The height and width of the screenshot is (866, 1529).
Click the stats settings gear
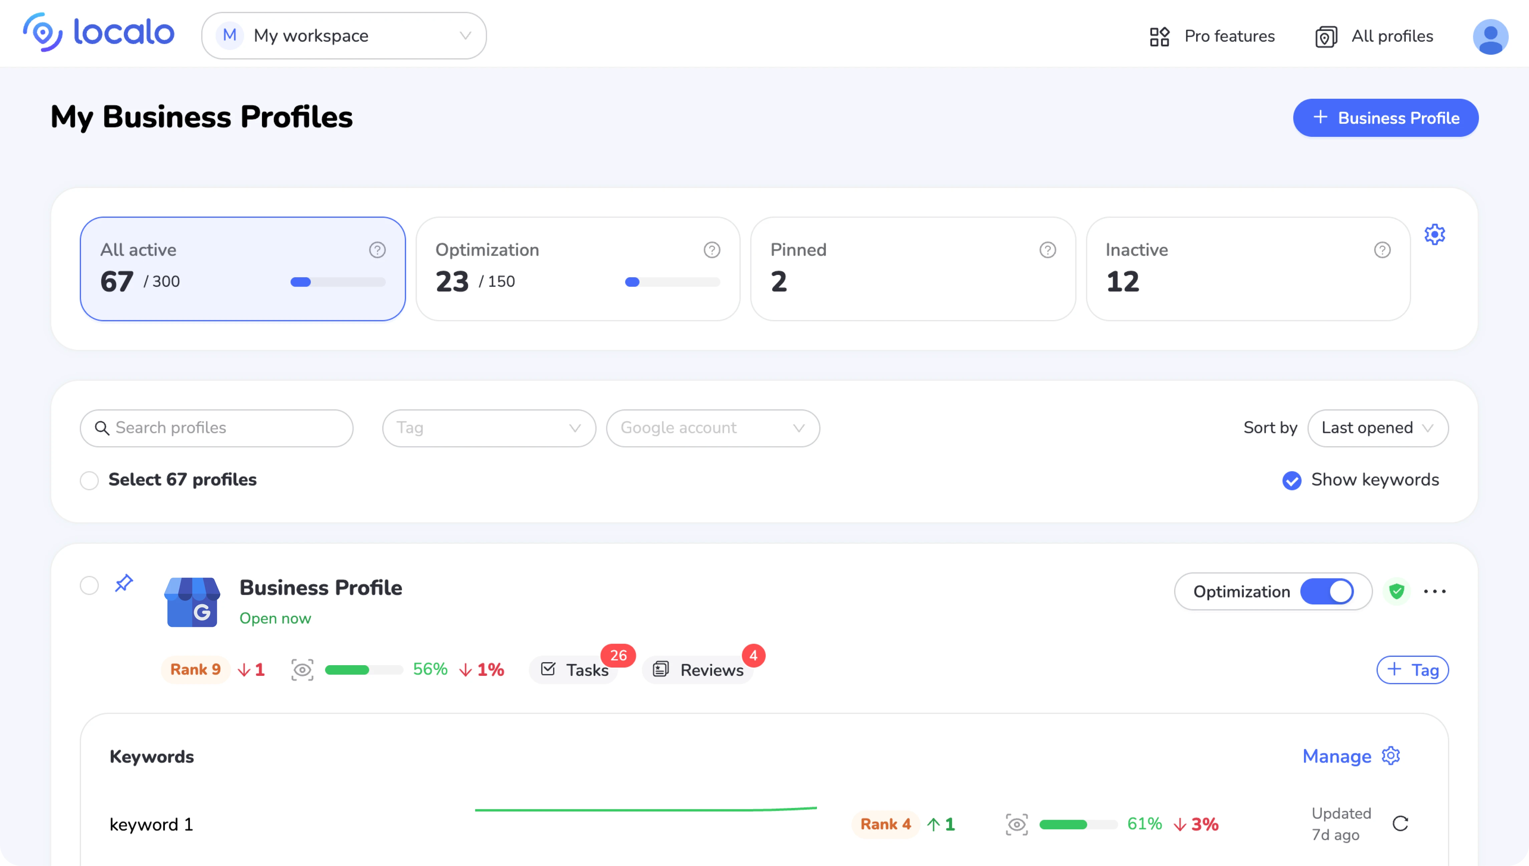(1435, 234)
